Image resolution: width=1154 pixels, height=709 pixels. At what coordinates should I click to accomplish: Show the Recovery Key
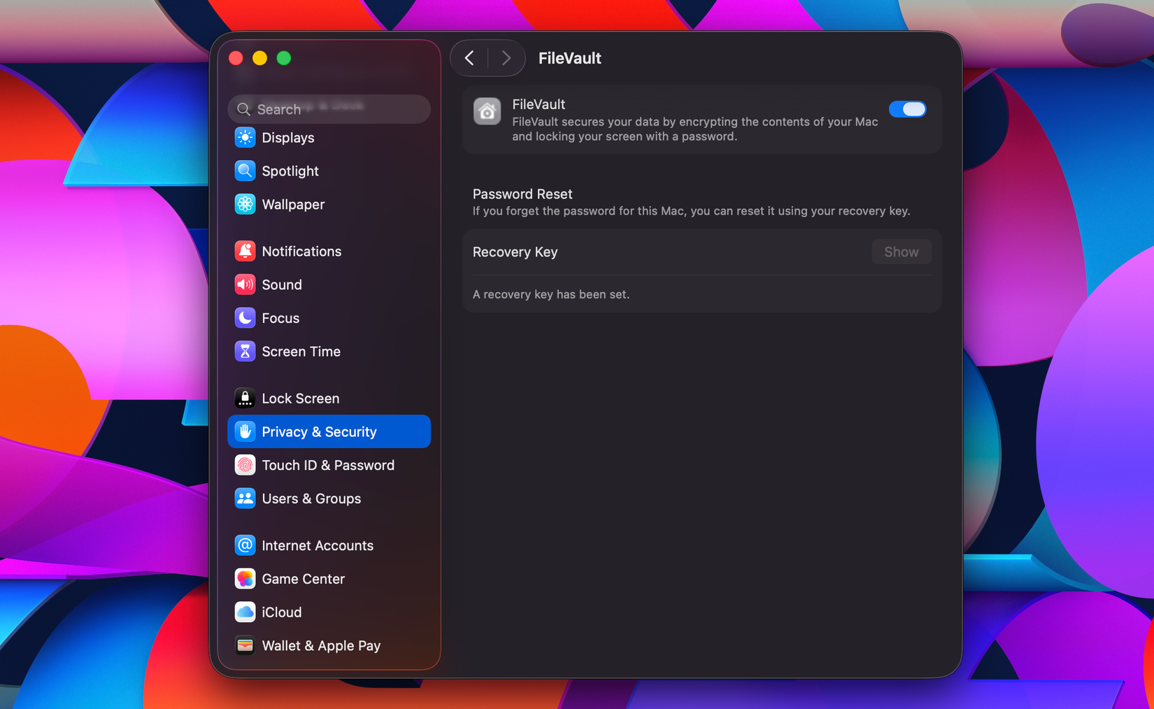point(901,251)
